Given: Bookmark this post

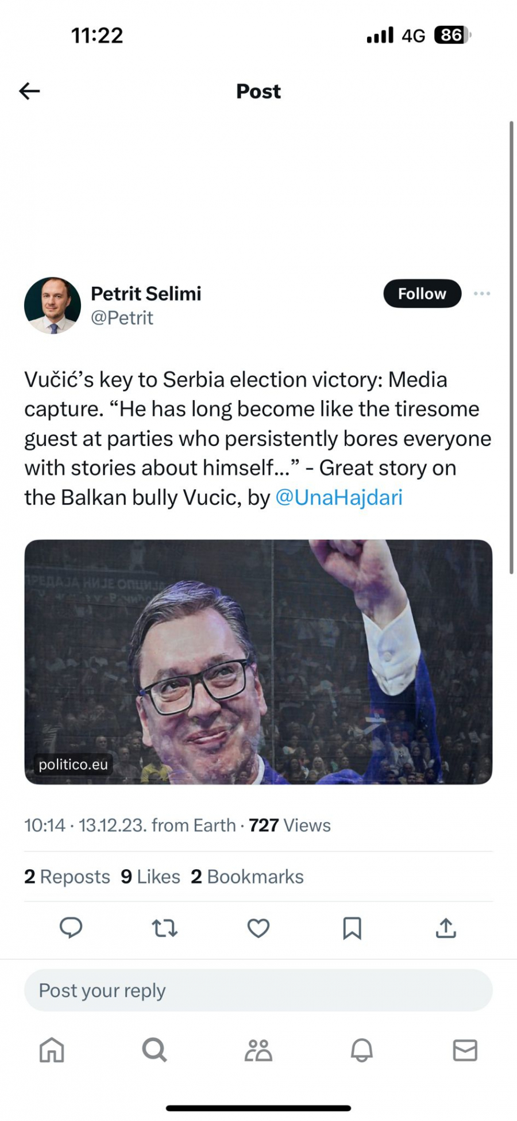Looking at the screenshot, I should [352, 928].
